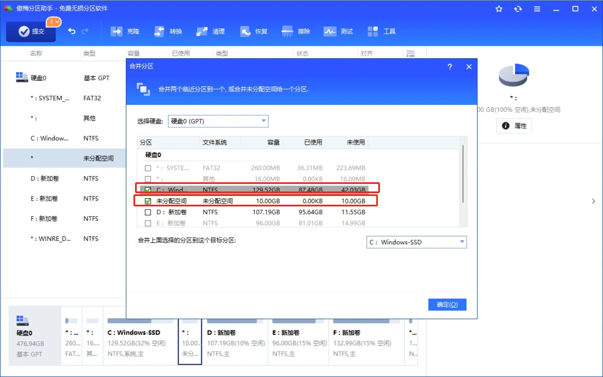The height and width of the screenshot is (377, 603).
Task: Click the column settings icon in header
Action: 410,53
